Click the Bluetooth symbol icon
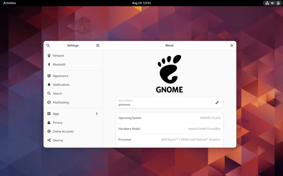Image resolution: width=283 pixels, height=176 pixels. tap(49, 64)
